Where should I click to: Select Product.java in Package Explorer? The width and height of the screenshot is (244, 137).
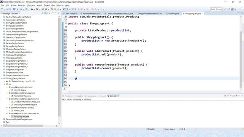[19, 111]
